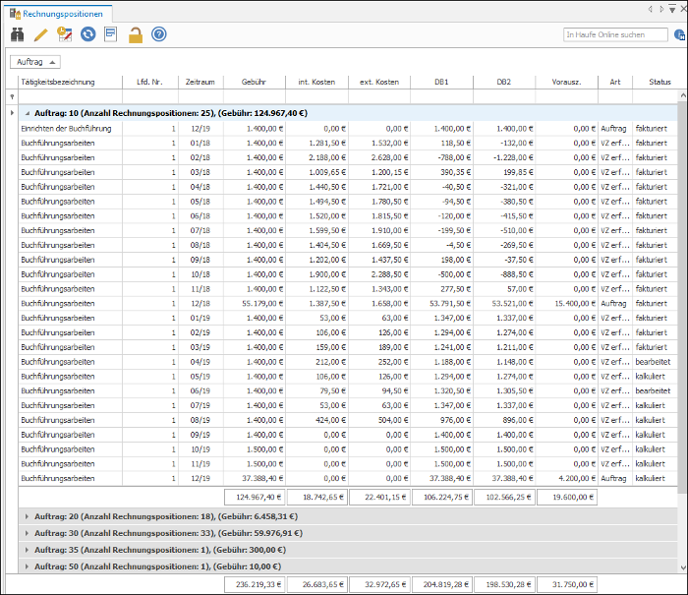Click DB1 value -788,00 €

point(454,157)
